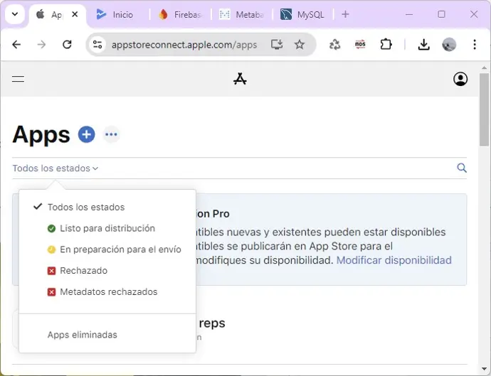Image resolution: width=491 pixels, height=376 pixels.
Task: Click the apps search magnifier icon
Action: (462, 168)
